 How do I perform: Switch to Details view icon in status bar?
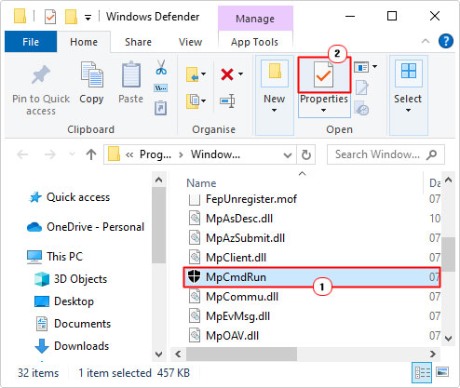click(x=422, y=372)
